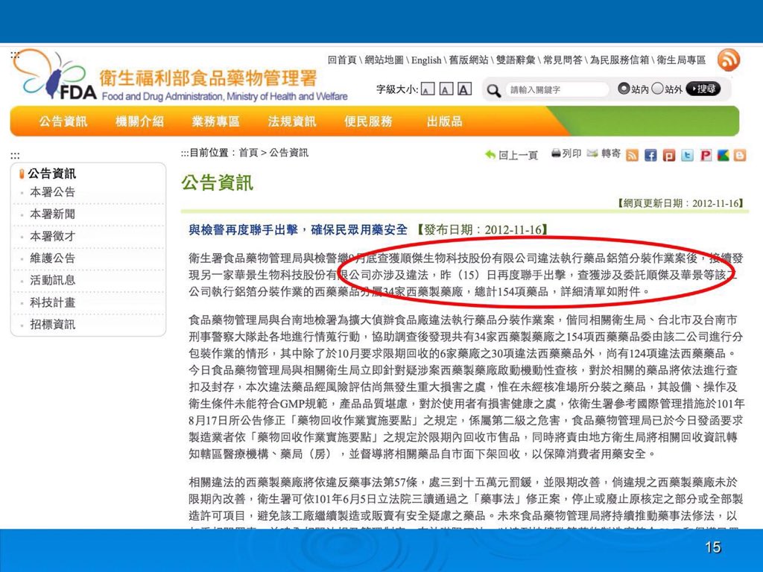Open the 雙語辭彙 link

[x=516, y=60]
